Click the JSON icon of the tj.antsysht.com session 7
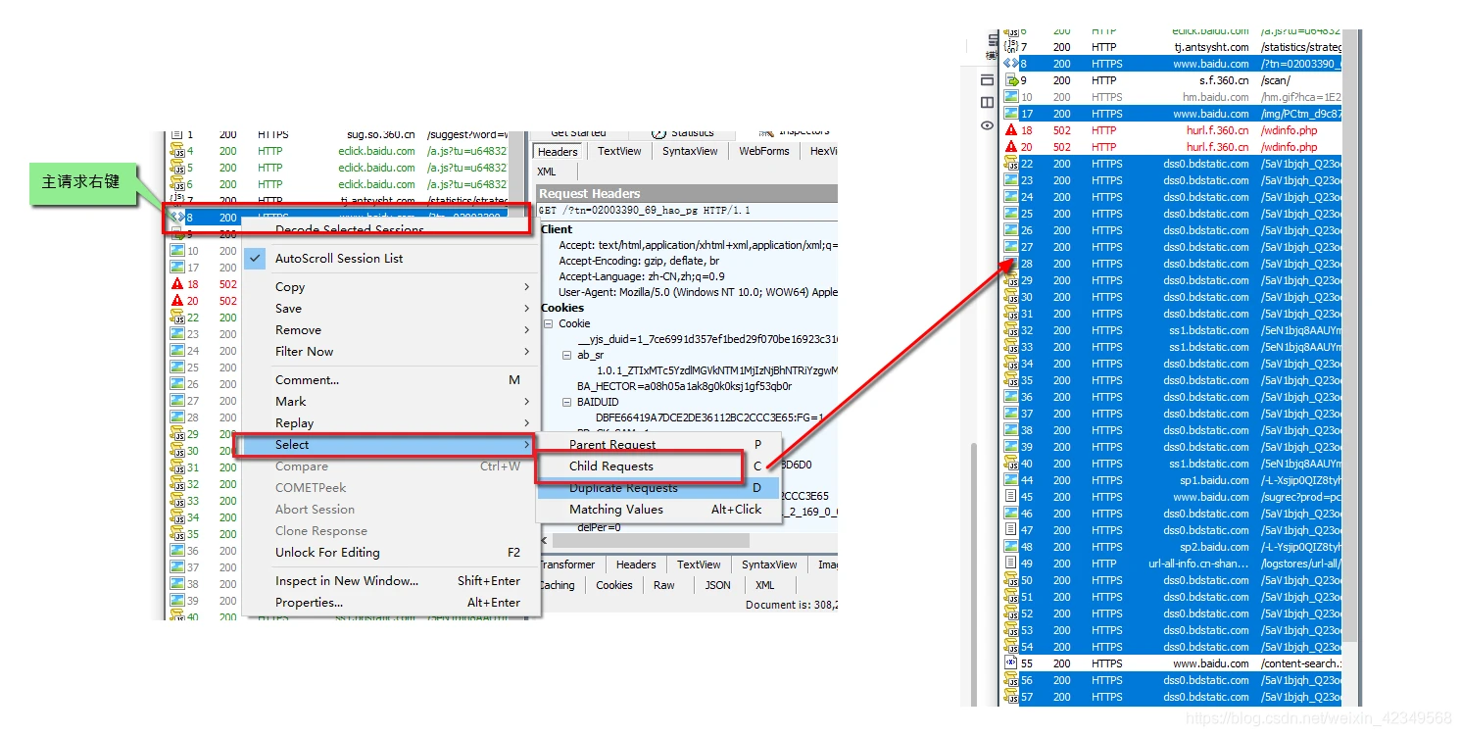This screenshot has width=1461, height=736. pyautogui.click(x=1011, y=47)
